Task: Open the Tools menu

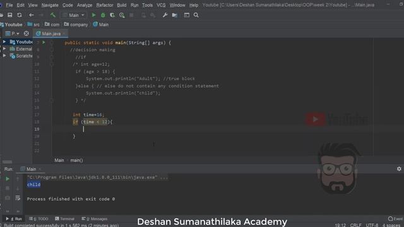Action: pos(147,5)
